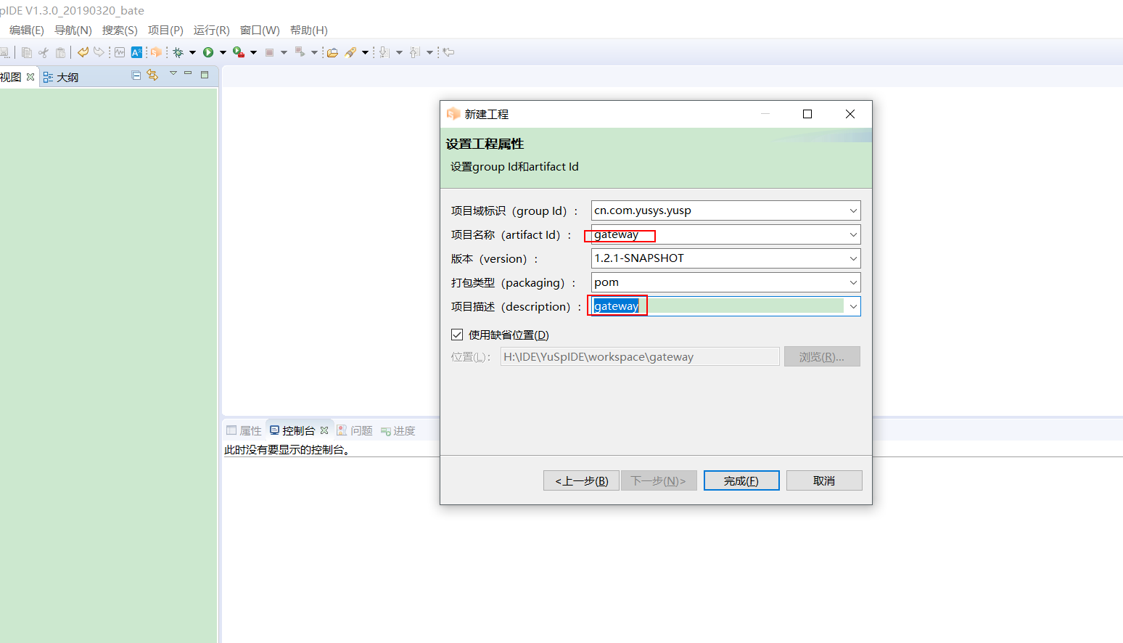Image resolution: width=1123 pixels, height=643 pixels.
Task: Click the 取消 cancel button
Action: (823, 480)
